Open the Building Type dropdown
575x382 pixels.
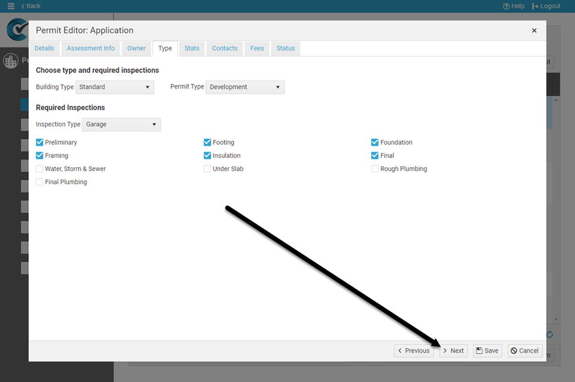tap(114, 87)
